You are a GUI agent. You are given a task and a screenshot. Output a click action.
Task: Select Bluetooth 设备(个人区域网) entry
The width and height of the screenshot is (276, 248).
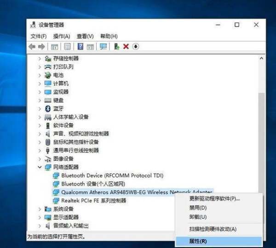[93, 184]
